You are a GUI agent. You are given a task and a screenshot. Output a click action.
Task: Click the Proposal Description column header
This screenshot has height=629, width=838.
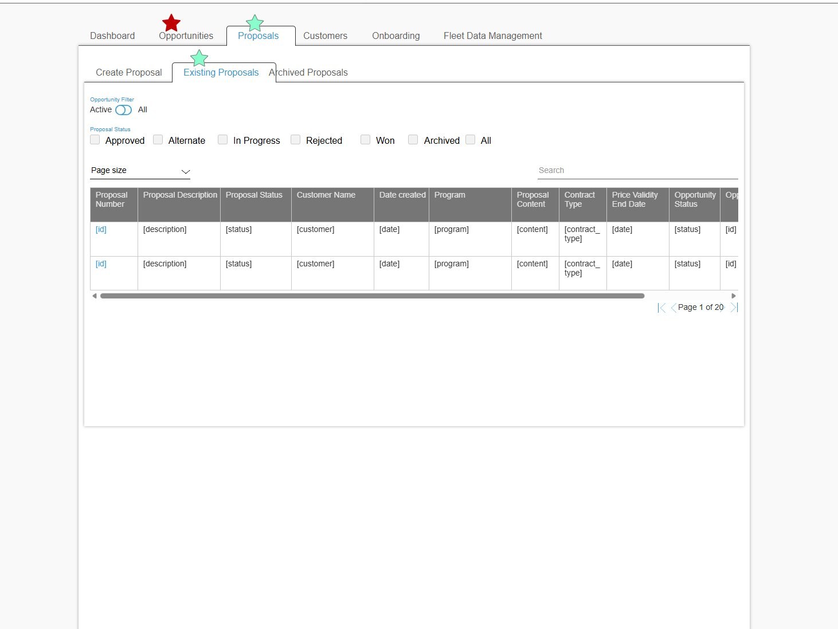(179, 205)
